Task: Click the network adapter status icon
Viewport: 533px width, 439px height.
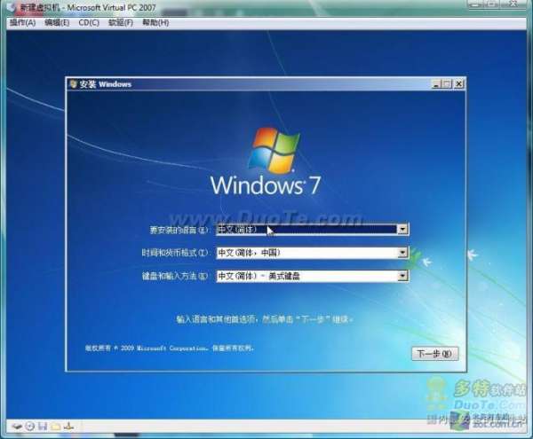Action: 68,426
